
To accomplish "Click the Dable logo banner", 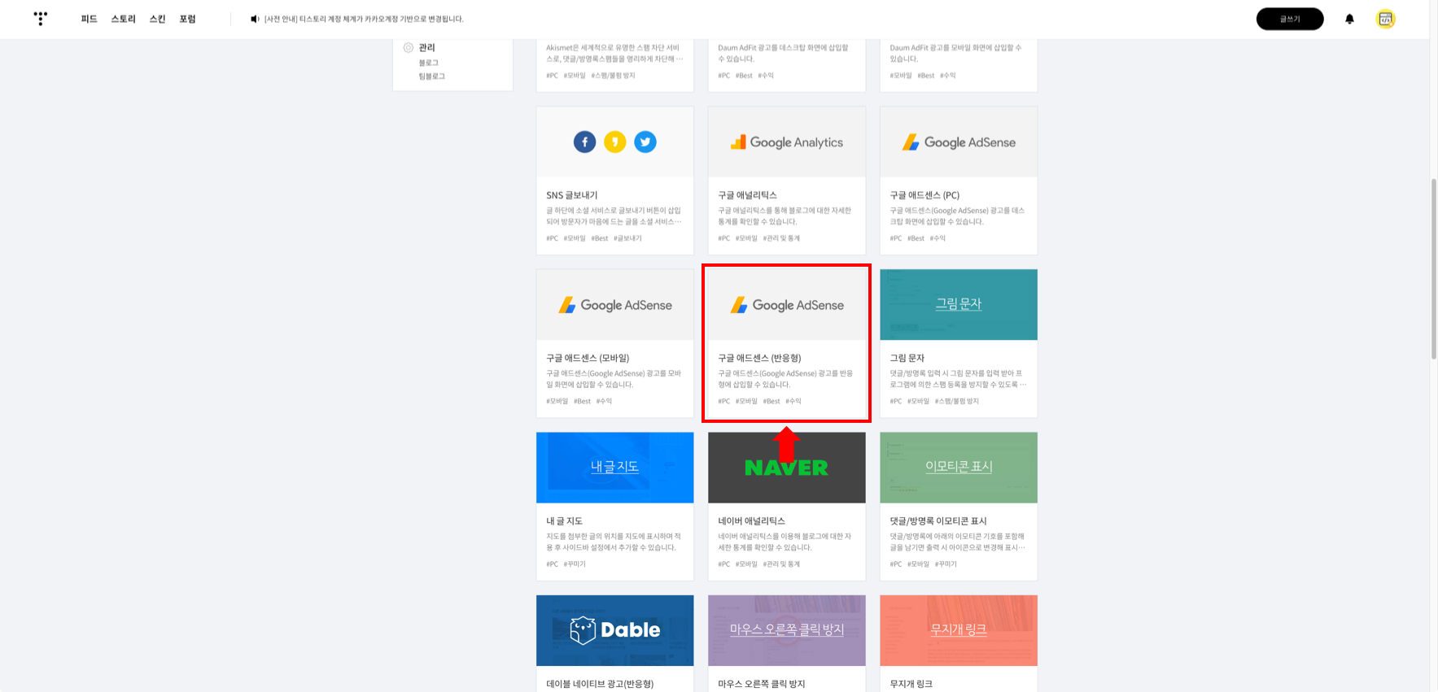I will click(x=614, y=630).
